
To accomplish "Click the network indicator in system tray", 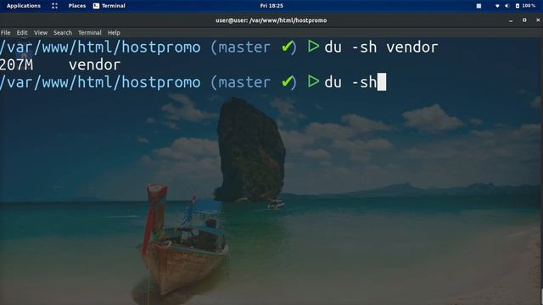I will tap(497, 6).
